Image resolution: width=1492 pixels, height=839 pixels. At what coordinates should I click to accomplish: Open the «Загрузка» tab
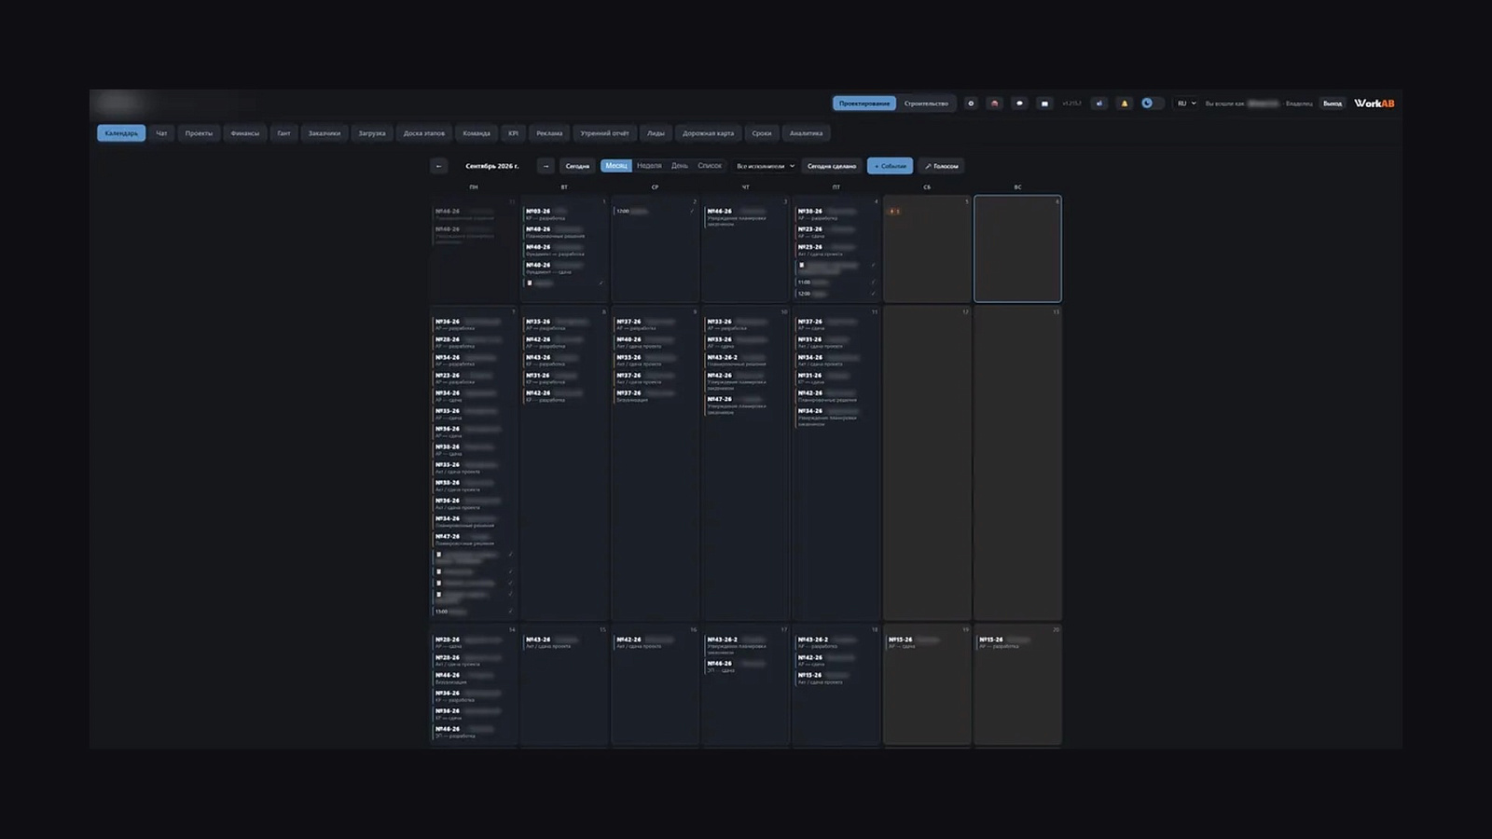(372, 133)
